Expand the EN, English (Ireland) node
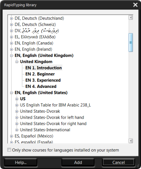This screenshot has height=169, width=141. tap(11, 49)
